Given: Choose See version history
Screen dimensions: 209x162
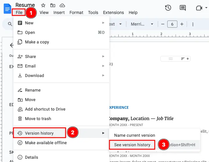Looking at the screenshot, I should pos(154,145).
